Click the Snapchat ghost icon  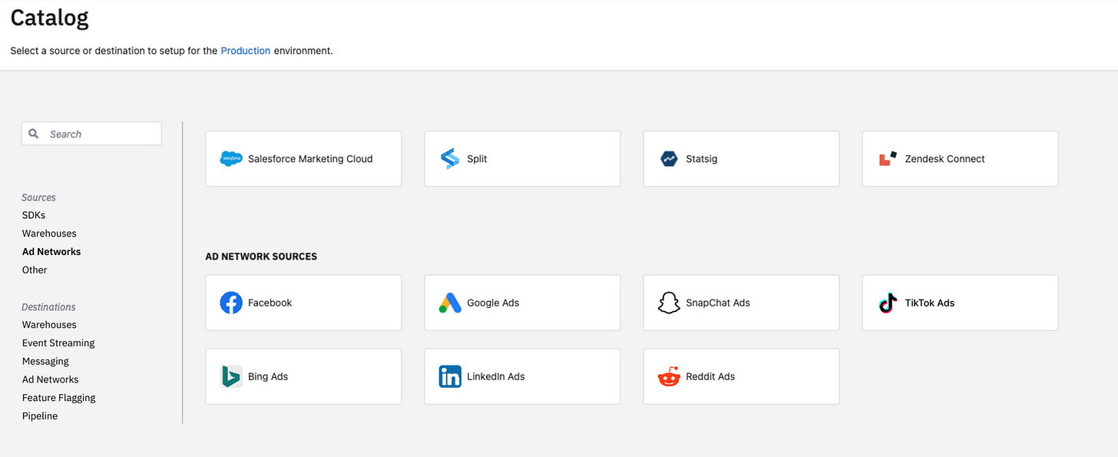pyautogui.click(x=669, y=303)
